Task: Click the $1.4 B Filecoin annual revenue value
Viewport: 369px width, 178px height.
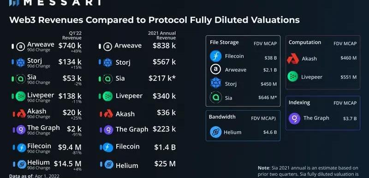Action: (165, 147)
